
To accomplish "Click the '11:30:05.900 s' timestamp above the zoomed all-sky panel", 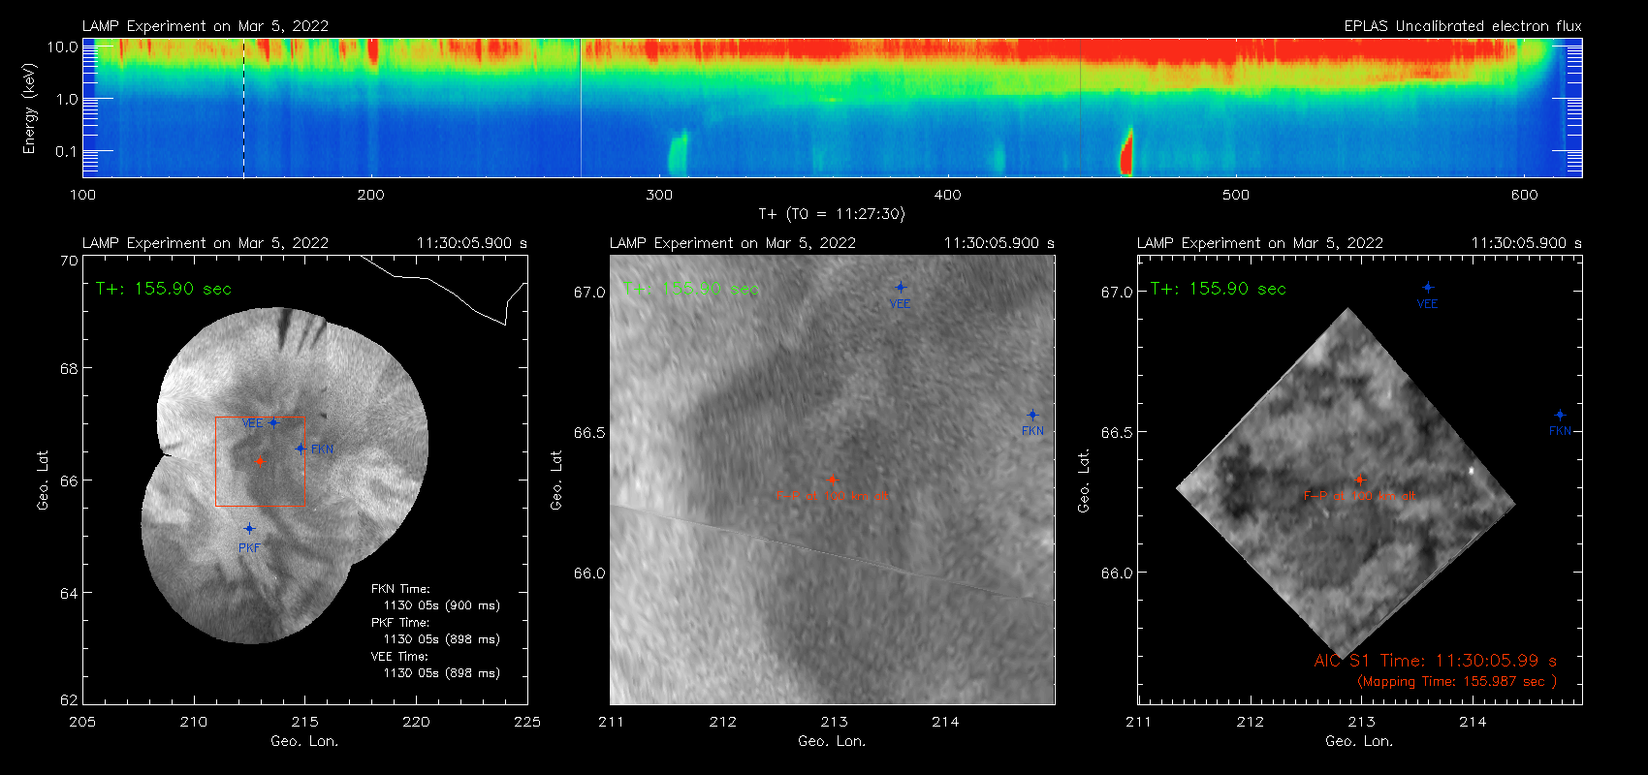I will click(999, 243).
